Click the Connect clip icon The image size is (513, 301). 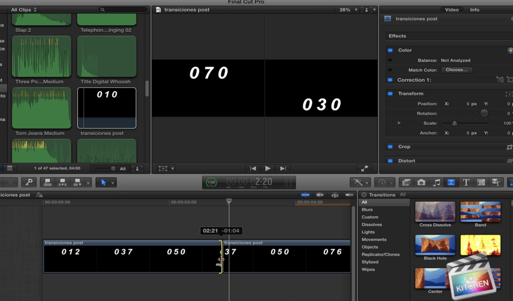click(47, 182)
